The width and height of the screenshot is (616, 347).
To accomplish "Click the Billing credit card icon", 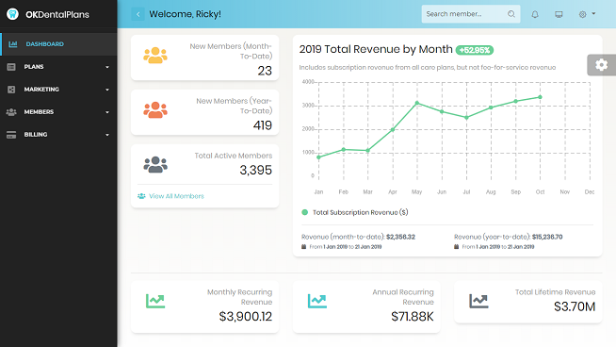I will 11,135.
